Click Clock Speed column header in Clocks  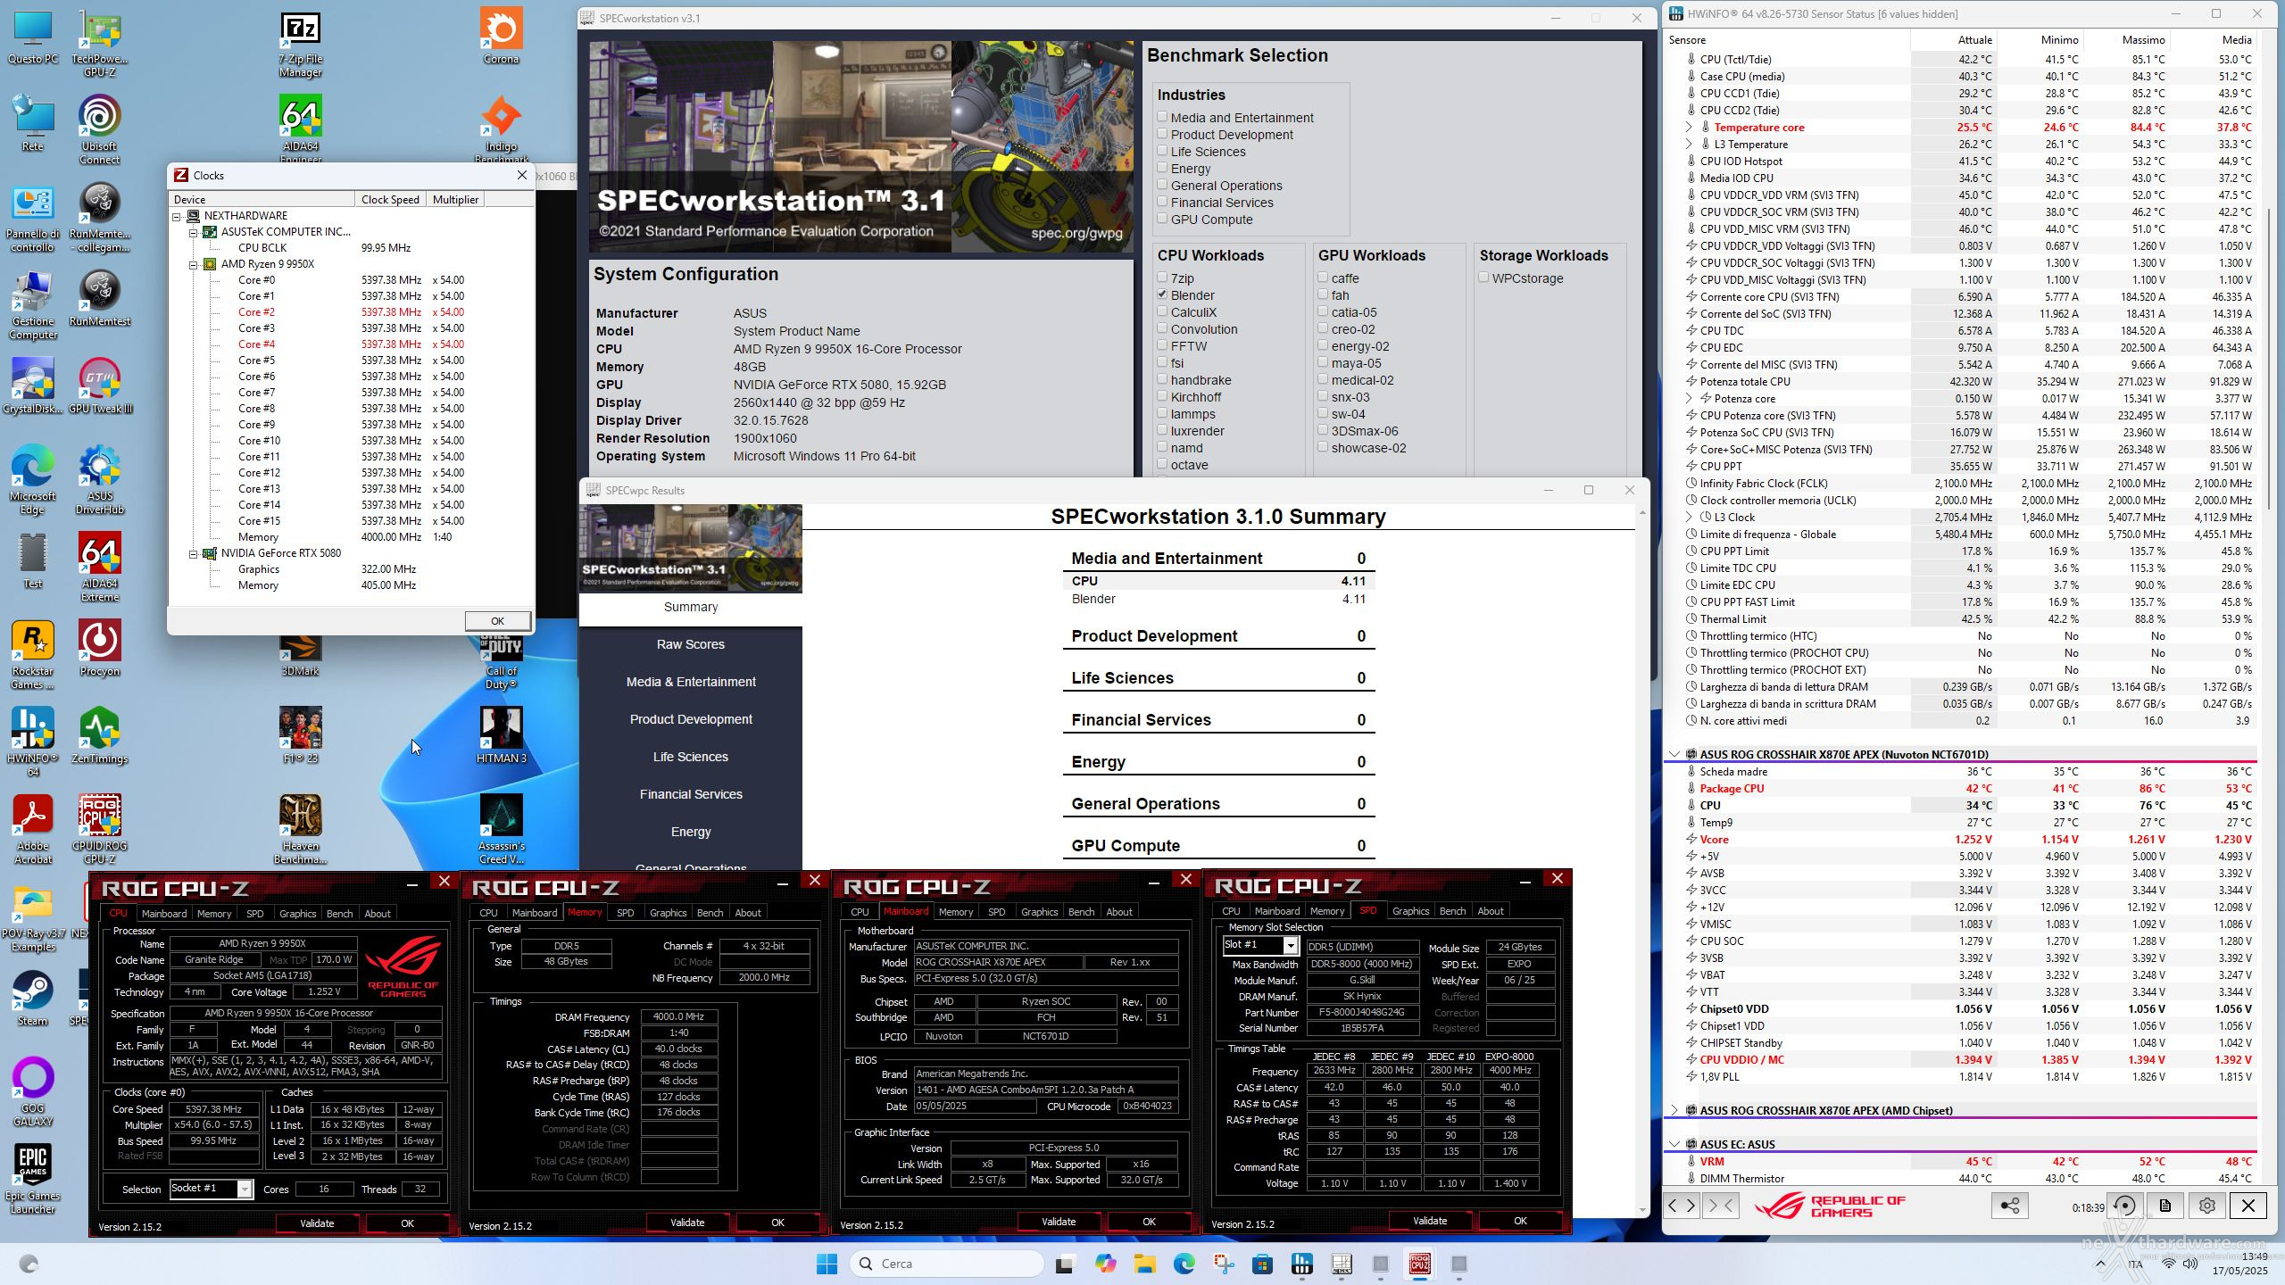click(390, 199)
